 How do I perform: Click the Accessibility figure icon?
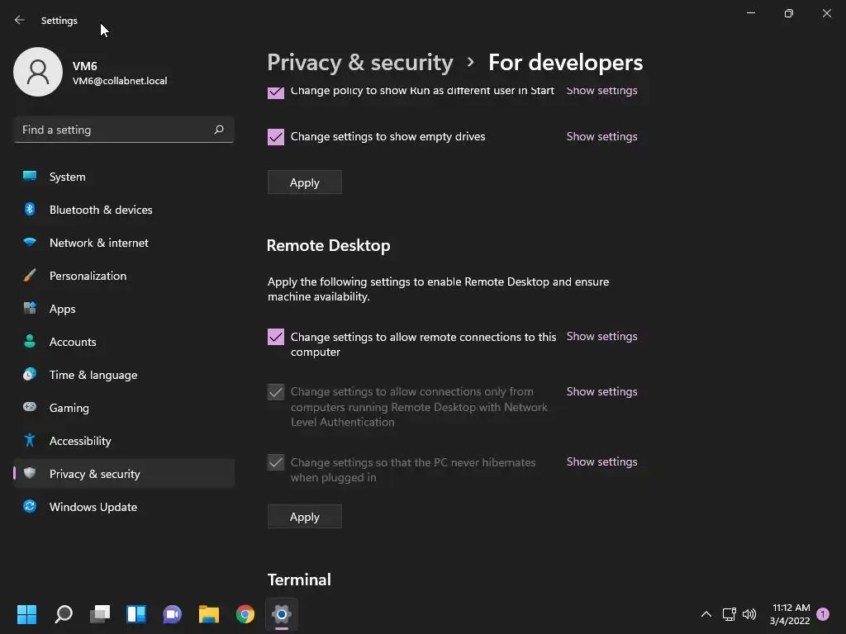coord(30,441)
